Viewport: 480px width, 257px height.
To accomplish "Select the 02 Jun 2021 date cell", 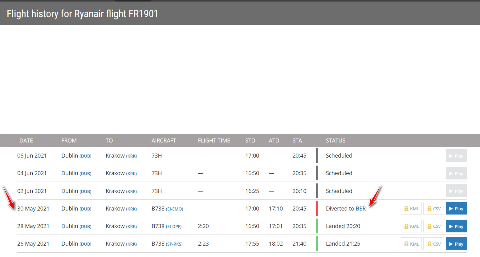I will tap(32, 191).
